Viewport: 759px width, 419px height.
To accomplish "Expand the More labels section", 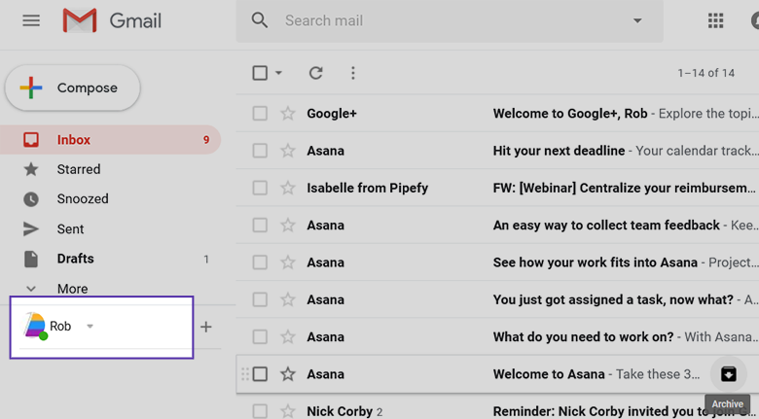I will click(71, 289).
